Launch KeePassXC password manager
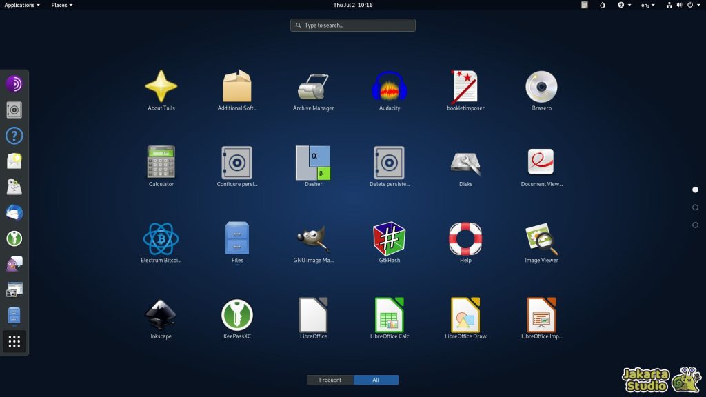This screenshot has width=706, height=397. pyautogui.click(x=237, y=315)
